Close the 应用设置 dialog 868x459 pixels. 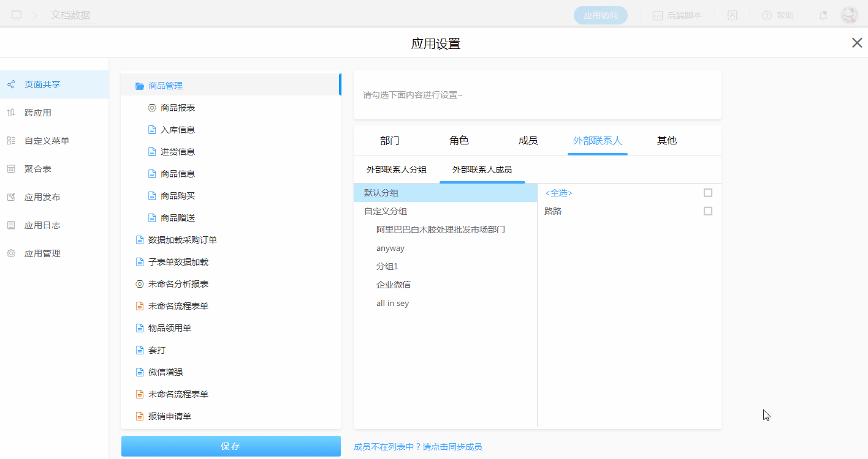coord(857,43)
